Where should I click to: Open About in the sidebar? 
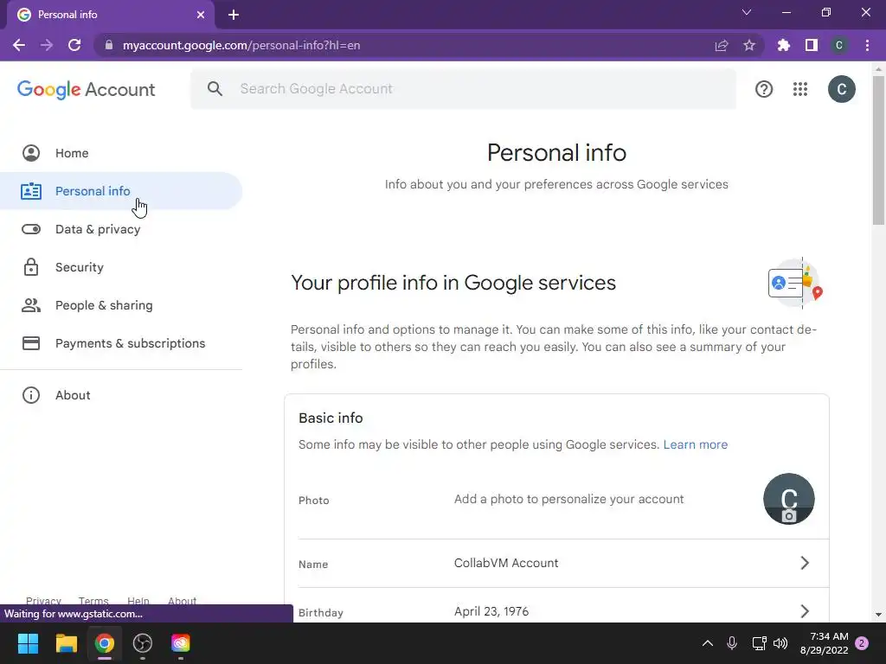(121, 395)
